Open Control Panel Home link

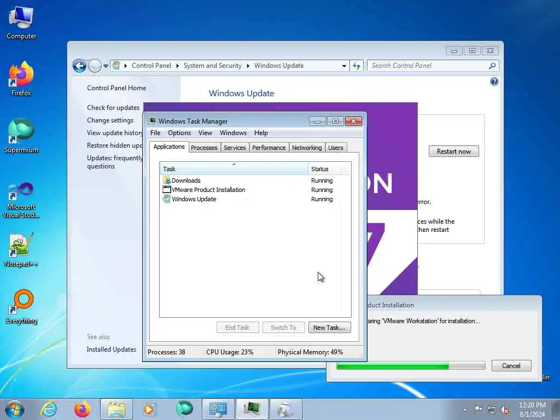(116, 88)
